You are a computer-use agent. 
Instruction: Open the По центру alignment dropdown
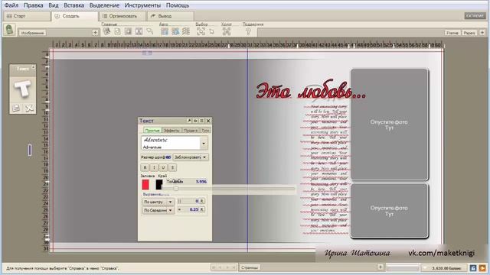click(158, 202)
